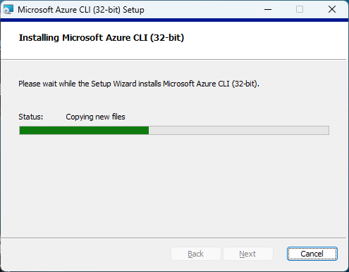This screenshot has height=272, width=349.
Task: Click the separator line above the buttons
Action: pyautogui.click(x=173, y=238)
